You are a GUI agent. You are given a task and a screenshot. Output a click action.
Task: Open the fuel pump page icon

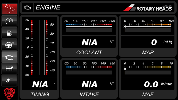click(x=9, y=33)
